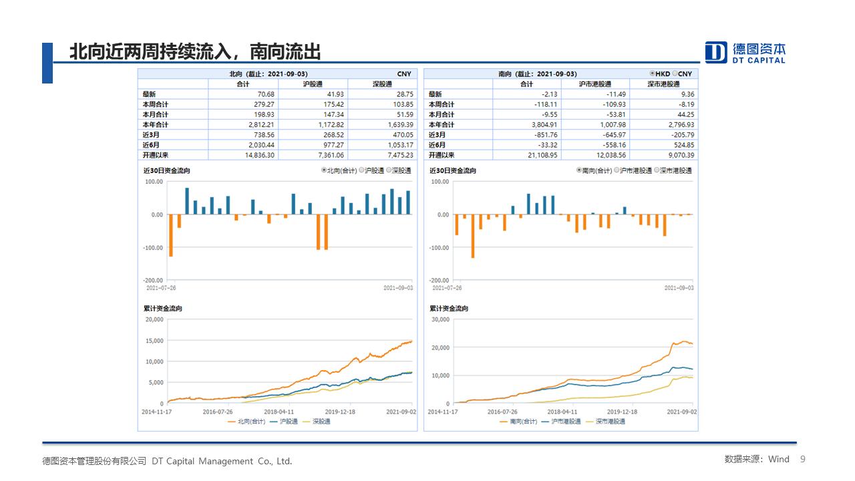Click the DT Capital logo icon
The height and width of the screenshot is (481, 855).
click(x=716, y=52)
